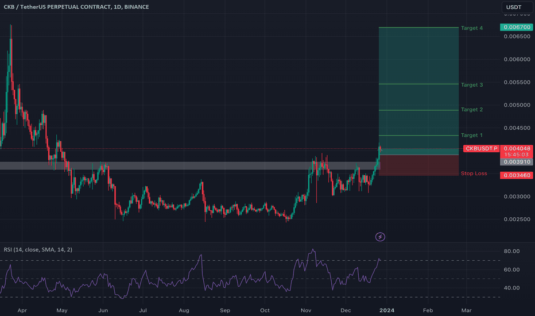Click the Feb label on time axis

[428, 310]
